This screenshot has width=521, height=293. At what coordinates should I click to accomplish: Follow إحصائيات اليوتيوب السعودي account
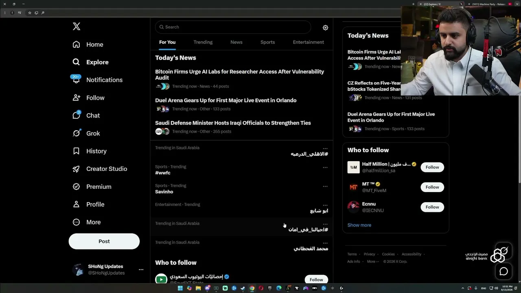316,280
